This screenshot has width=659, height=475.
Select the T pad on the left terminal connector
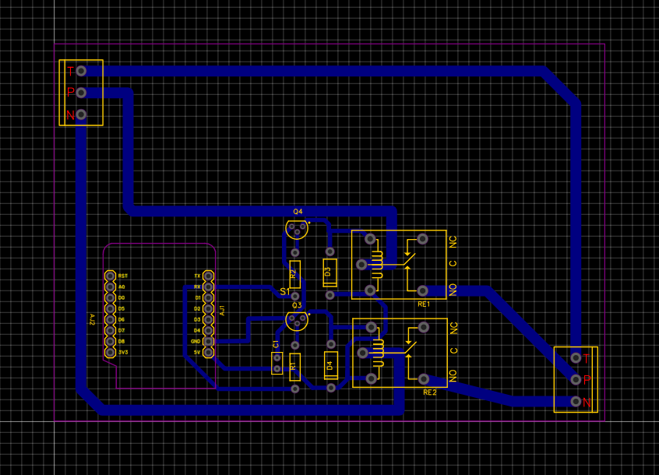coord(81,71)
